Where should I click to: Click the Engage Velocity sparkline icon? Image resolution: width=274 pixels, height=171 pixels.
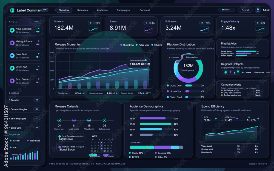pos(260,29)
